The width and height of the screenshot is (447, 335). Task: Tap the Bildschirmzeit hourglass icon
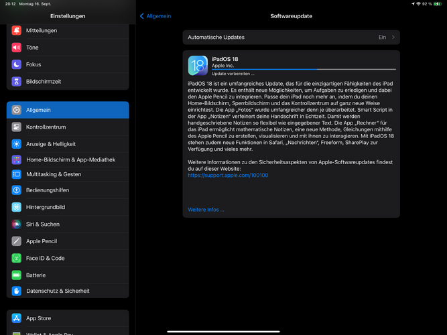click(17, 82)
